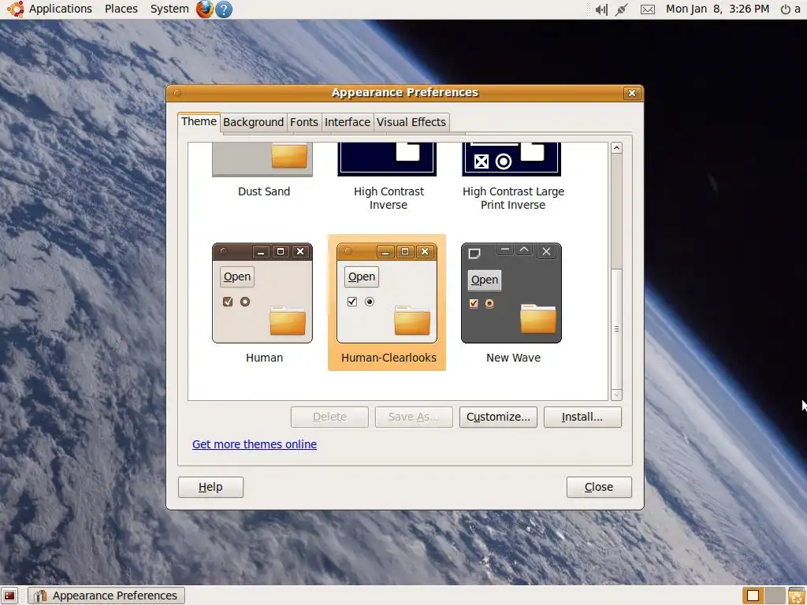Open the Interface tab

pyautogui.click(x=348, y=122)
